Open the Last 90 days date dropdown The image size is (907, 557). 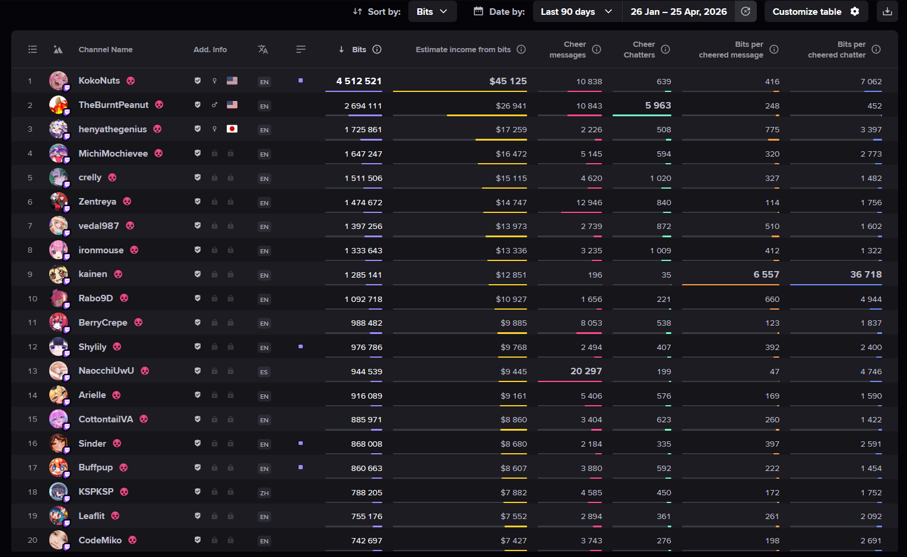coord(577,11)
